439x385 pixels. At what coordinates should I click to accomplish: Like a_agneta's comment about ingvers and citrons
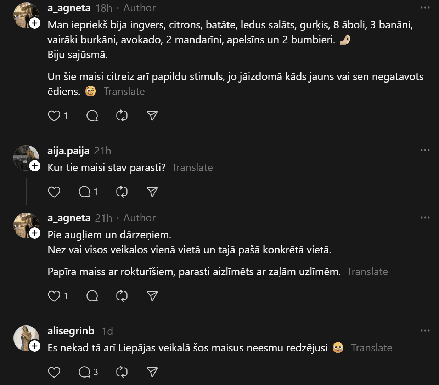tap(54, 116)
